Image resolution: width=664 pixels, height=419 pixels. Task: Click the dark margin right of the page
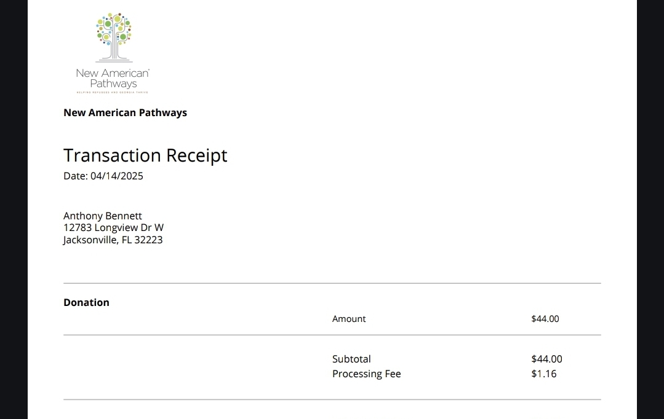pyautogui.click(x=650, y=209)
